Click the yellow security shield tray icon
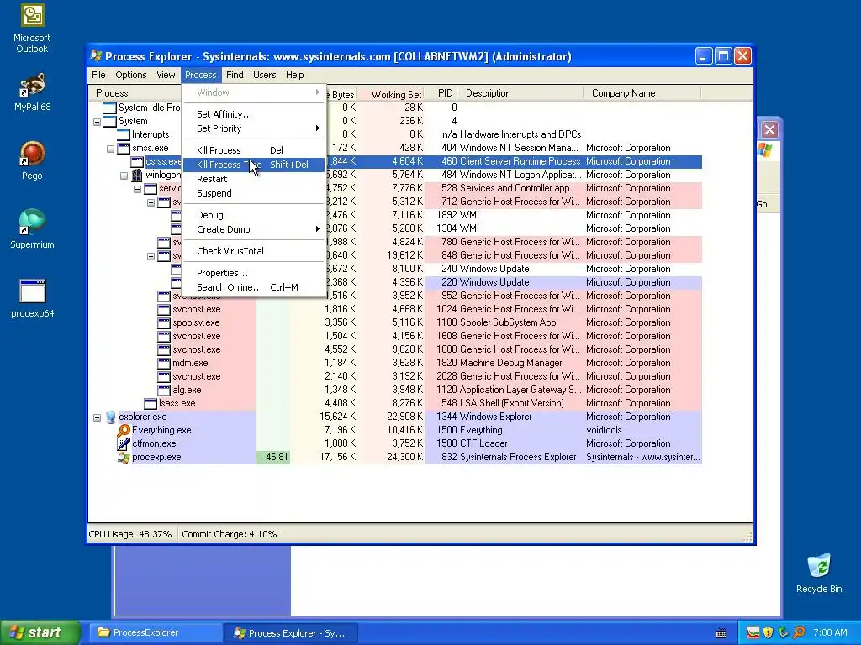The width and height of the screenshot is (861, 645). point(769,633)
